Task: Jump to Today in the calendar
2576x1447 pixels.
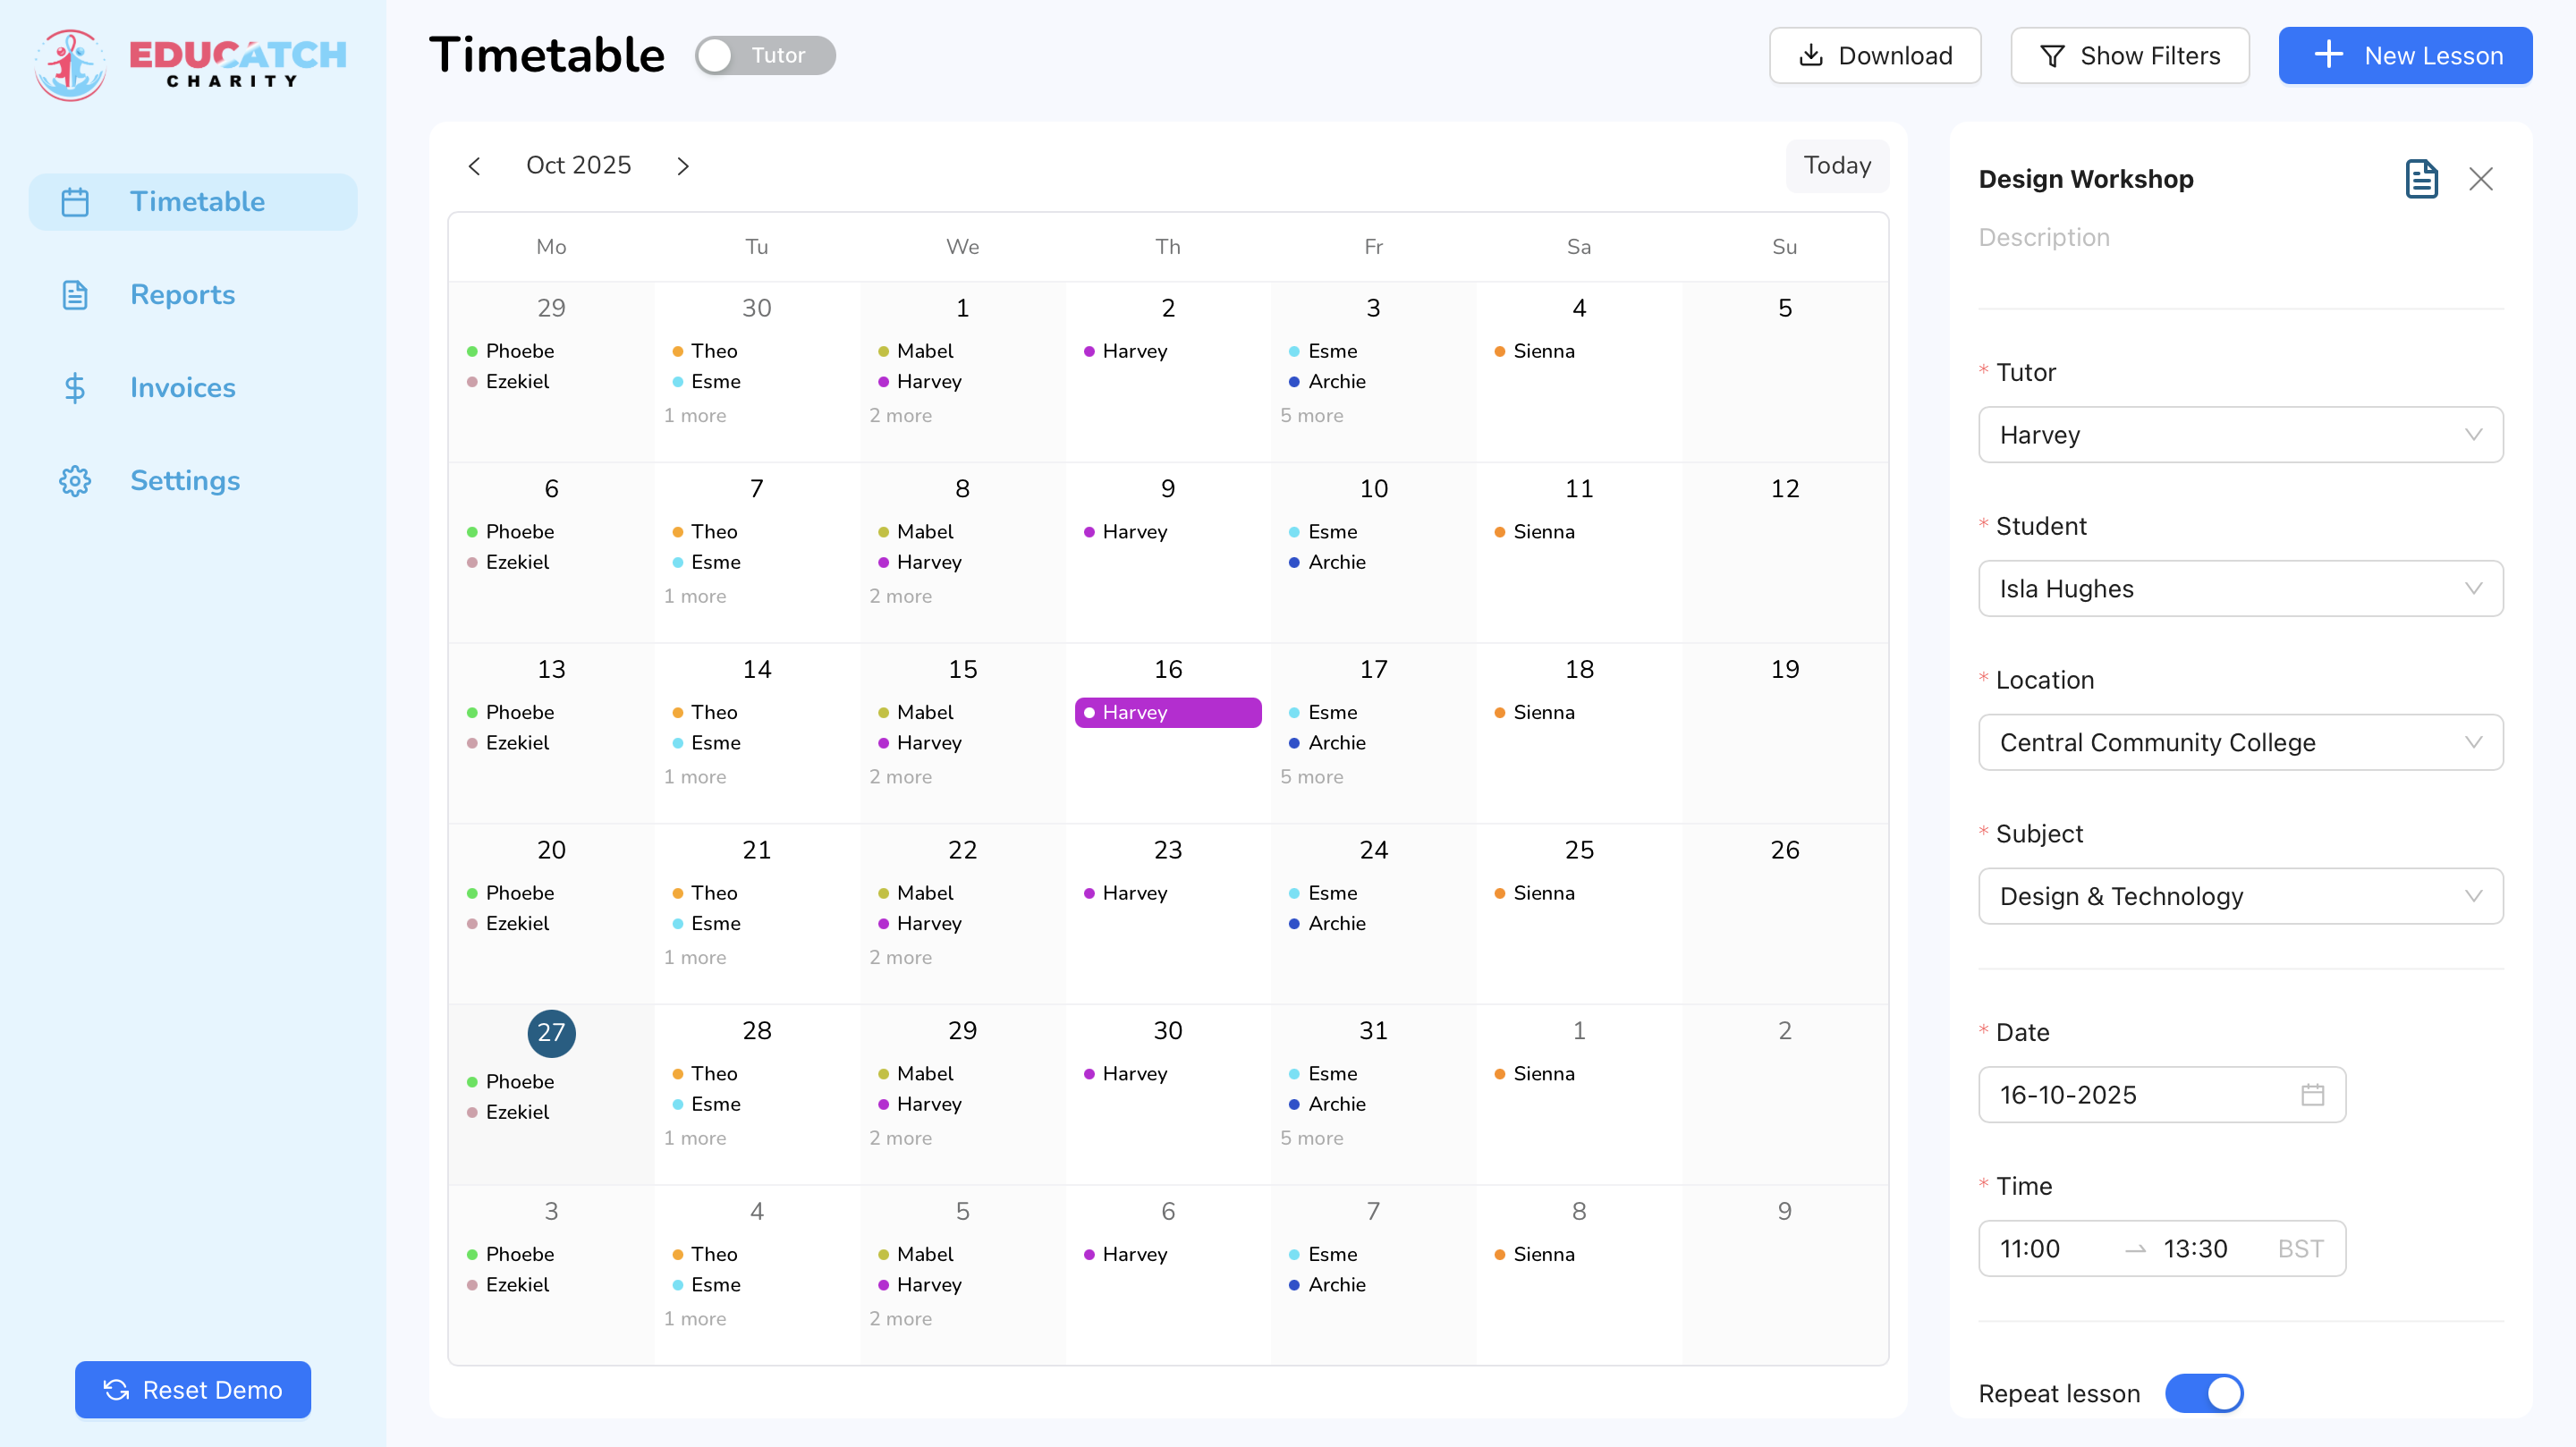Action: coord(1837,165)
